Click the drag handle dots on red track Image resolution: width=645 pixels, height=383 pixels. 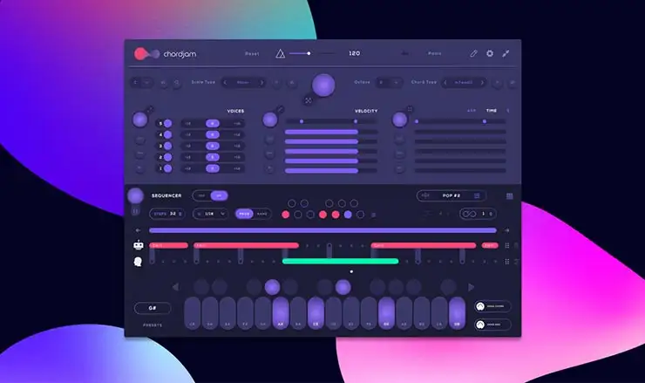click(x=506, y=245)
